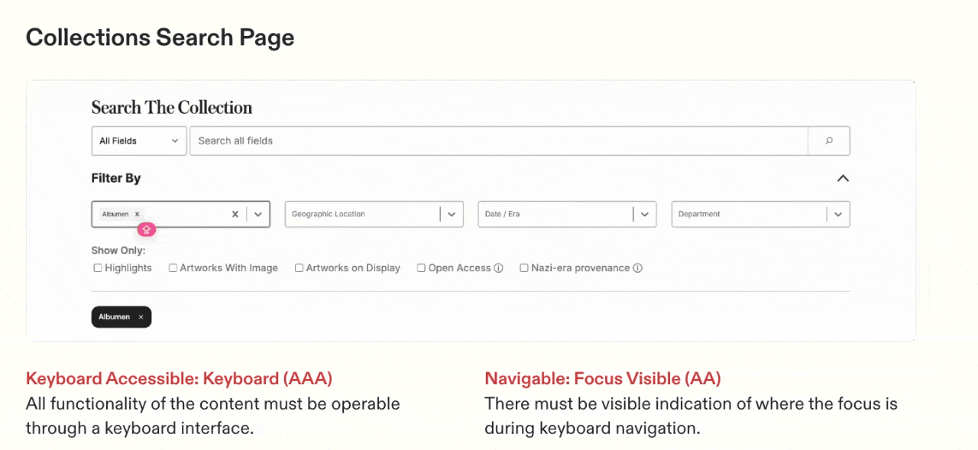Tick the Open Access checkbox
The image size is (978, 450).
421,268
